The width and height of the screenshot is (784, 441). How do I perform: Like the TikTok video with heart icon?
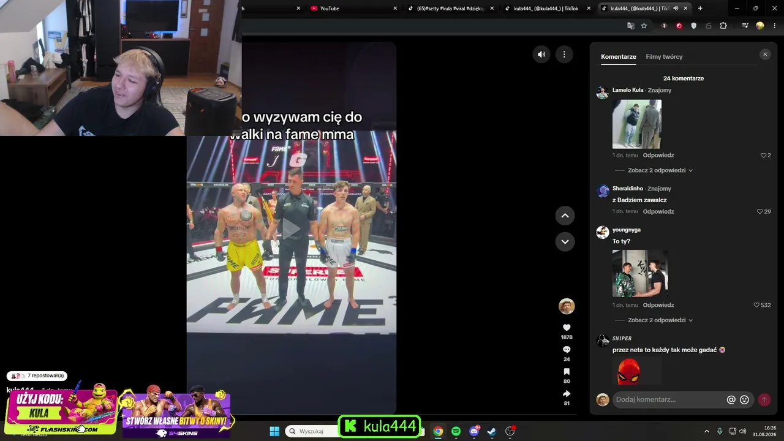point(567,328)
